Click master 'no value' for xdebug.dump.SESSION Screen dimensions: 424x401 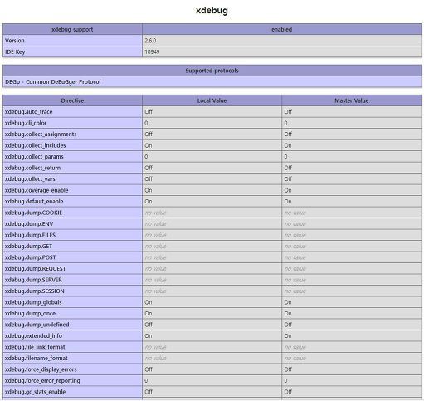tap(295, 291)
